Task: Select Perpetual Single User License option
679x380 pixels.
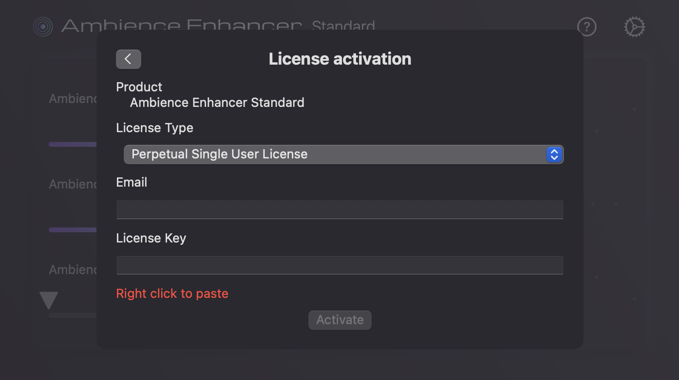Action: pyautogui.click(x=220, y=154)
